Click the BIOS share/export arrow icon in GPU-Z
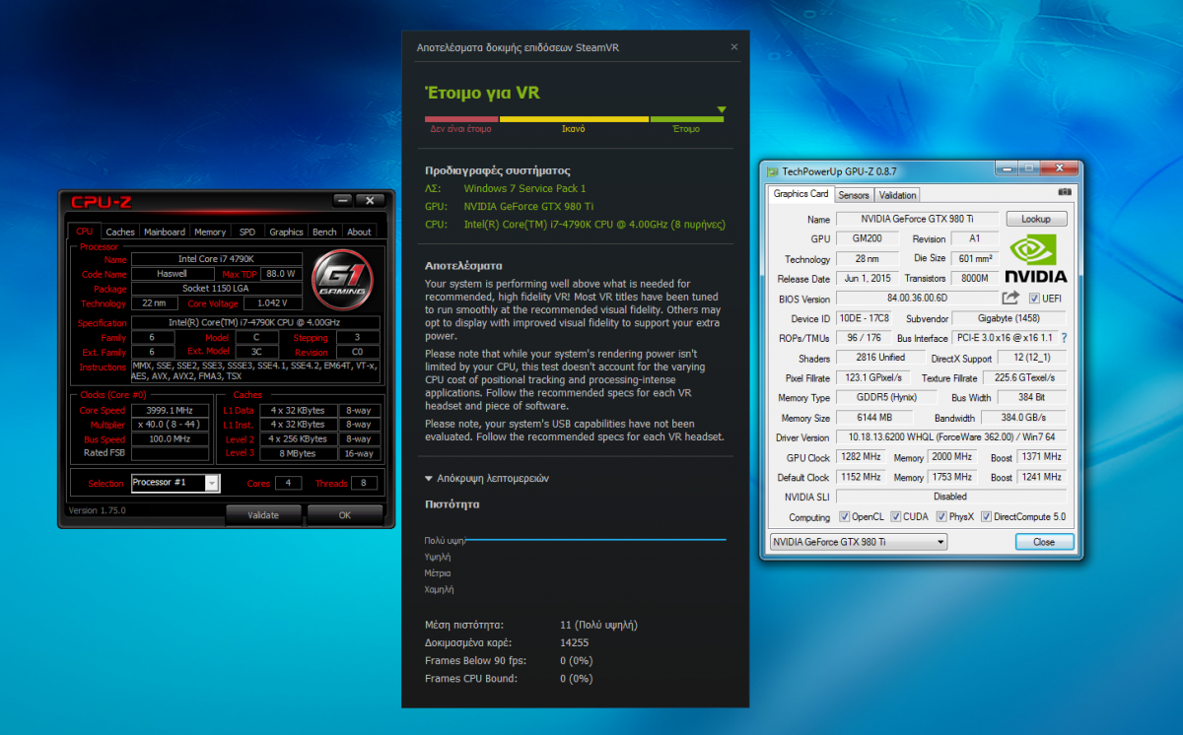Screen dimensions: 1183x735 click(1010, 298)
